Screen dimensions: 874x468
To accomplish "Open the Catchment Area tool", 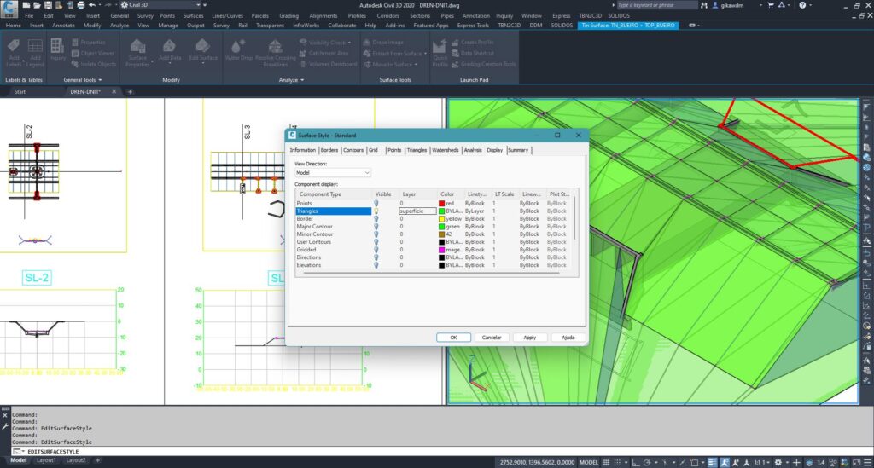I will [323, 54].
